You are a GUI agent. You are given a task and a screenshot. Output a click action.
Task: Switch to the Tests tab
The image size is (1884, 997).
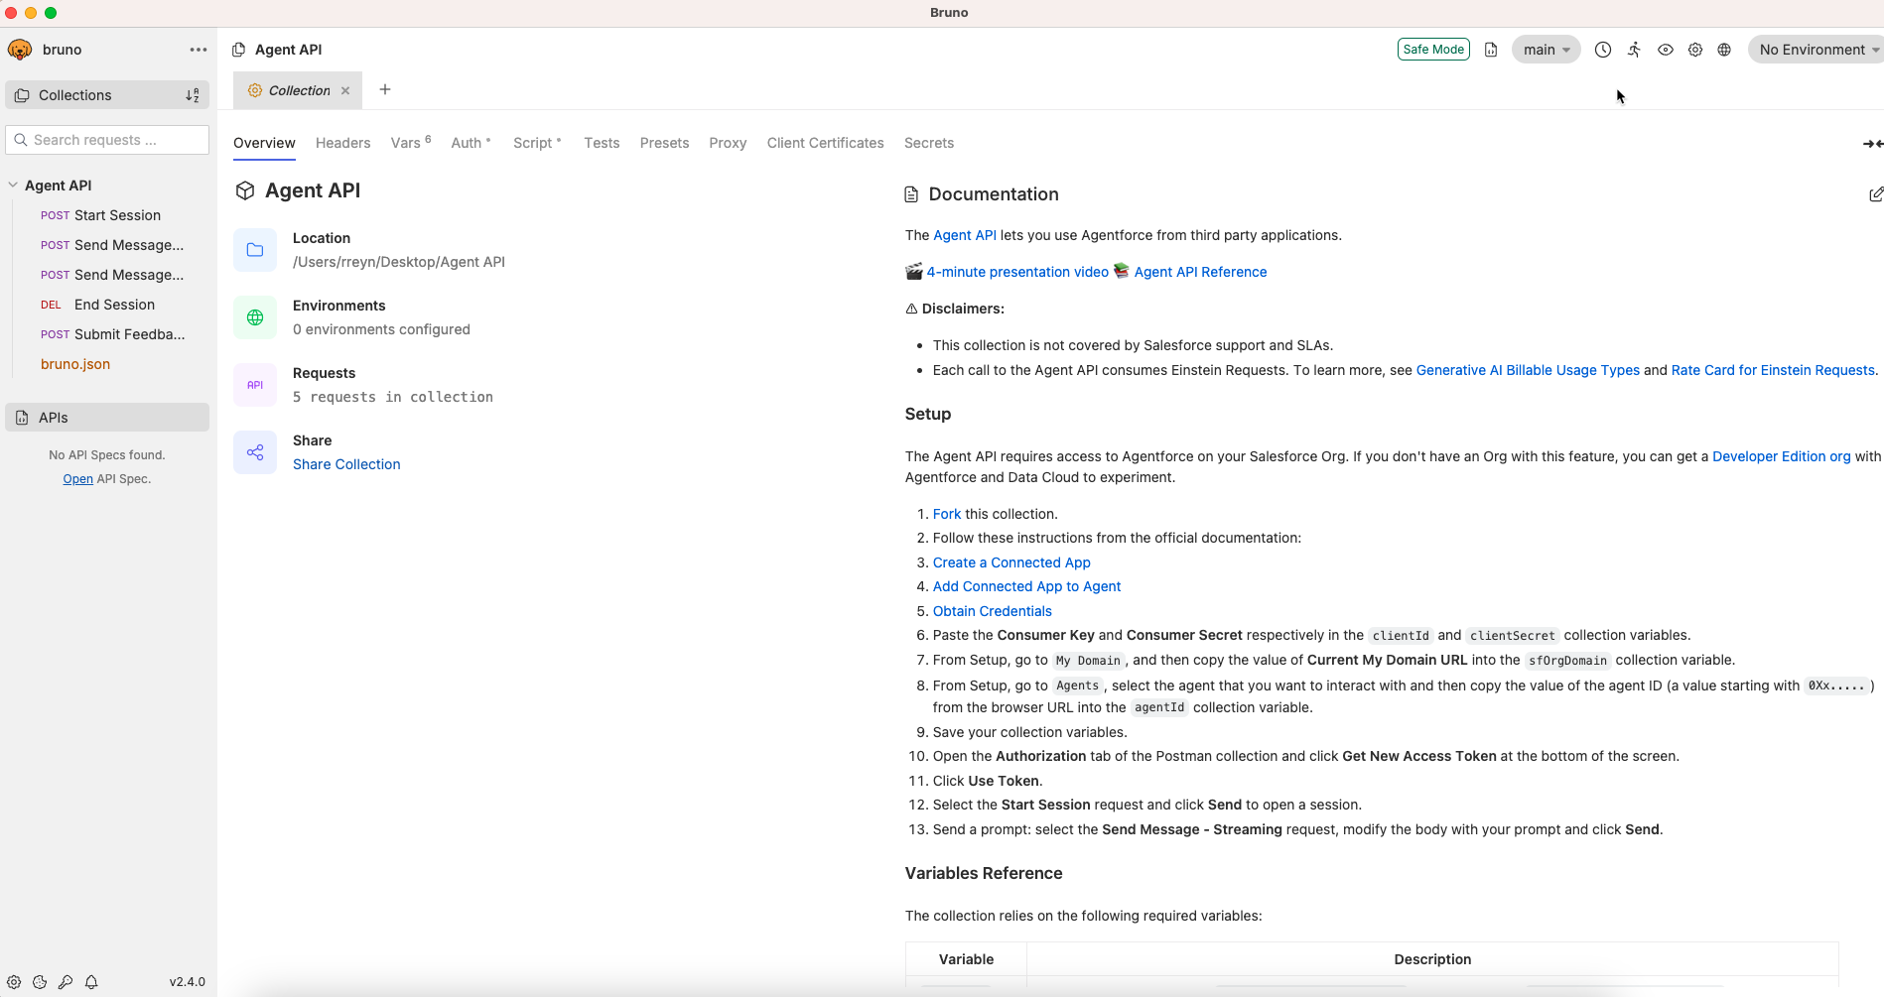tap(602, 143)
